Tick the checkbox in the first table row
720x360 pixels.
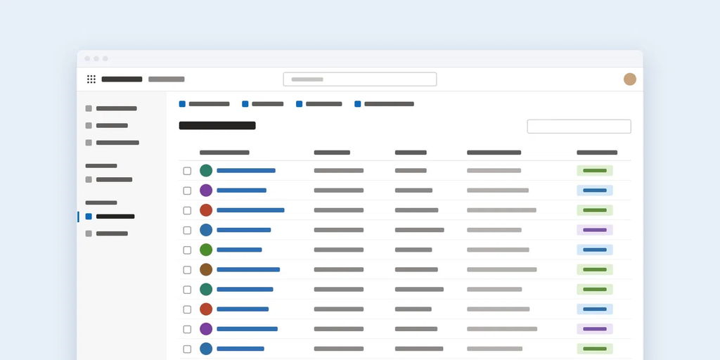tap(187, 171)
